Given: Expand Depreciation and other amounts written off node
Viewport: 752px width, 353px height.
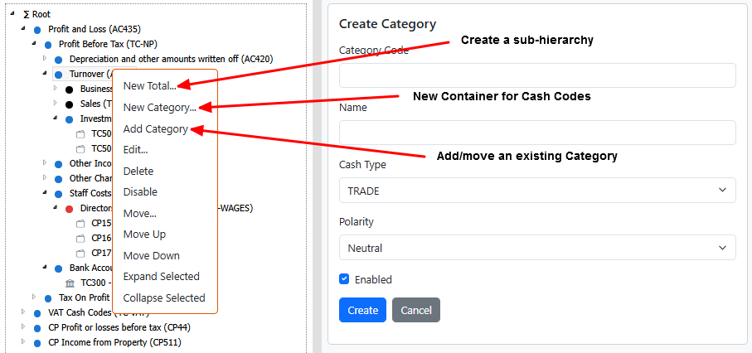Looking at the screenshot, I should click(45, 58).
